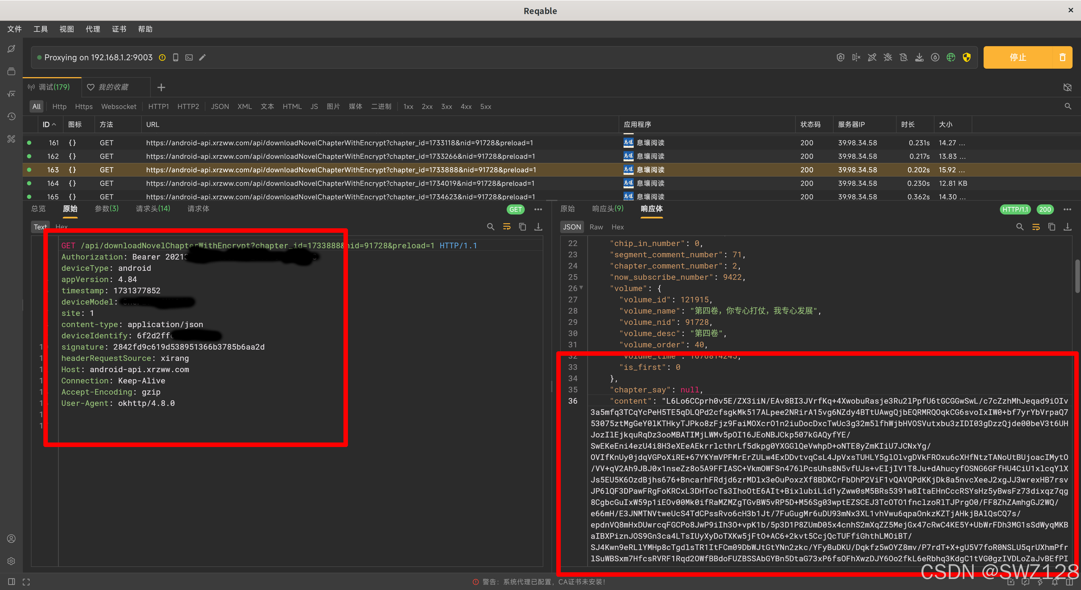This screenshot has width=1081, height=590.
Task: Select the JSON filter in the filter bar
Action: tap(220, 107)
